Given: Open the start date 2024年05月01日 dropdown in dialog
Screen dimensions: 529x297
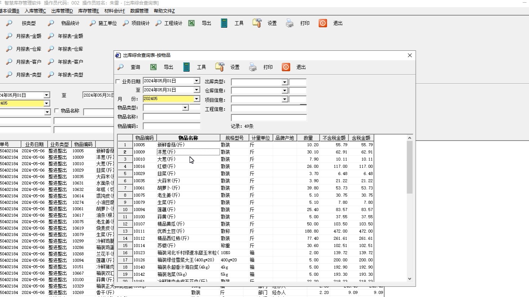Looking at the screenshot, I should coord(196,81).
